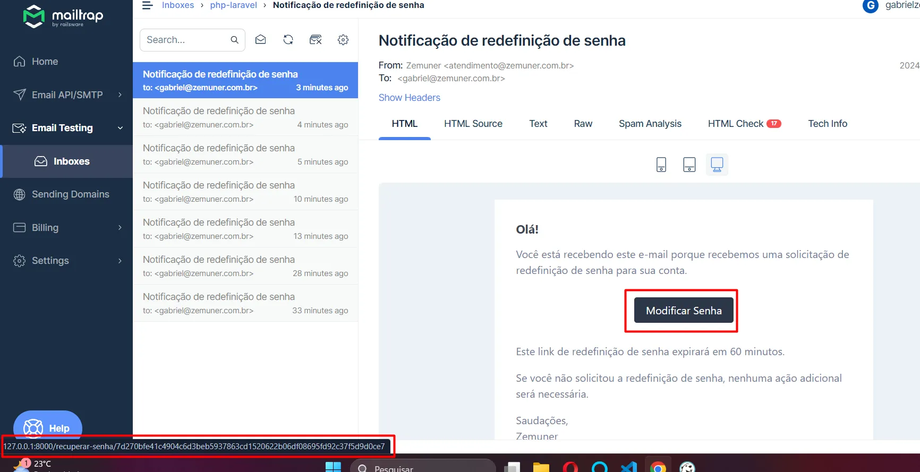
Task: Click the Modificar Senha button
Action: tap(684, 311)
